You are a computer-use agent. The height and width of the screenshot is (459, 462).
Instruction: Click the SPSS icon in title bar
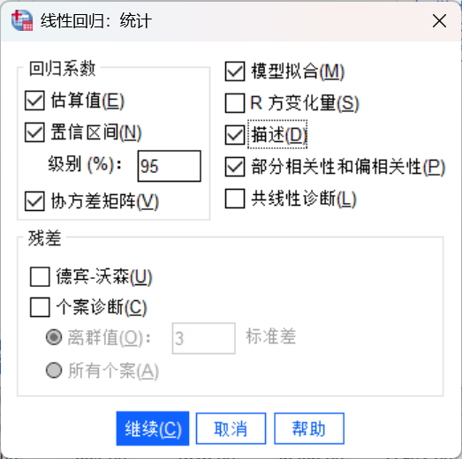point(22,20)
